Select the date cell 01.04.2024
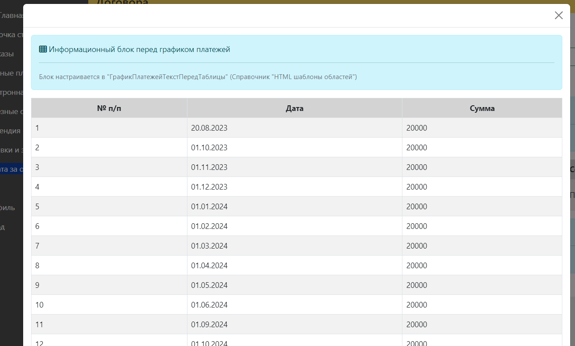 point(209,266)
